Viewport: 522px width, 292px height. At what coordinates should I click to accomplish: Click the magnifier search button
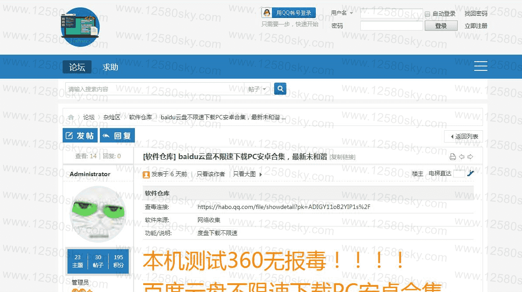(280, 89)
